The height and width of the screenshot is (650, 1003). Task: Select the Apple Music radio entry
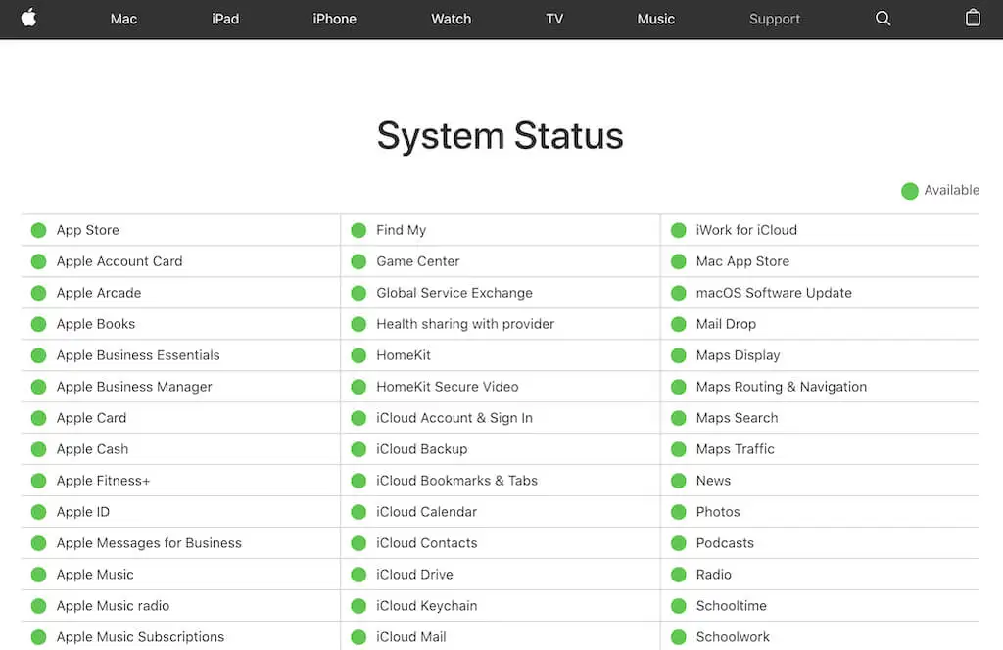(113, 606)
